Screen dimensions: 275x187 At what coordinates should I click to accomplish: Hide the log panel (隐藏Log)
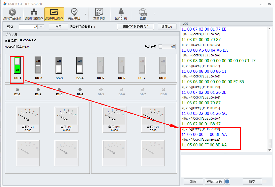[x=167, y=27]
